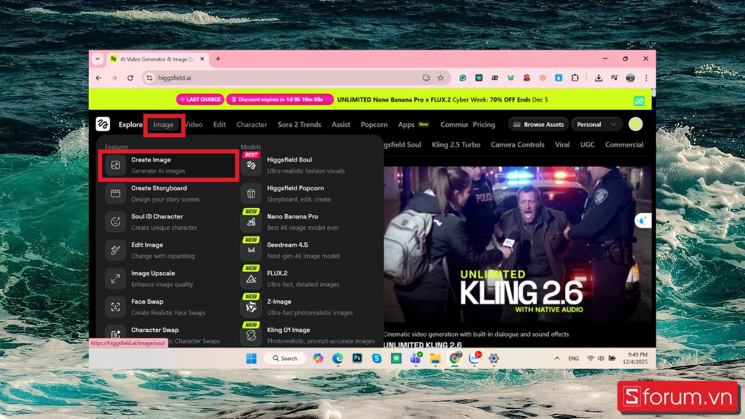Open the Edit nav menu
Viewport: 745px width, 419px height.
220,125
